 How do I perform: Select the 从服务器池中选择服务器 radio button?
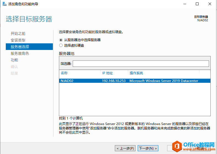61,40
